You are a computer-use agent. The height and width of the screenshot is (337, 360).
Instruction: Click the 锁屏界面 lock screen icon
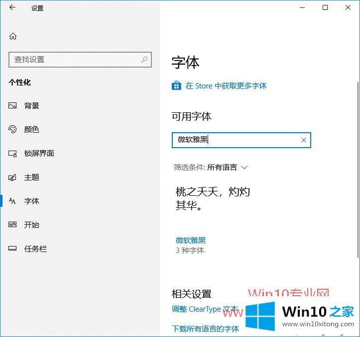[x=12, y=154]
